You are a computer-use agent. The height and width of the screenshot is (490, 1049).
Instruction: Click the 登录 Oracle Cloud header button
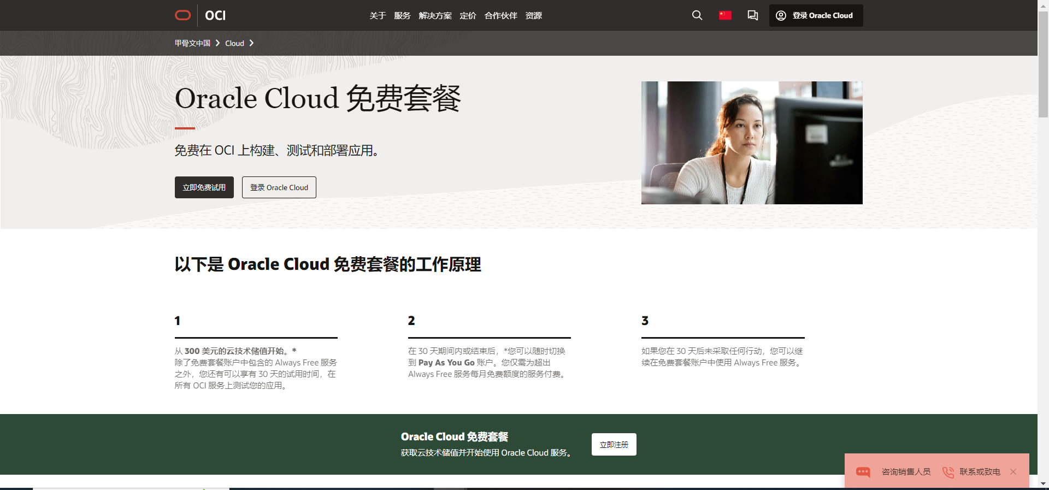click(816, 15)
